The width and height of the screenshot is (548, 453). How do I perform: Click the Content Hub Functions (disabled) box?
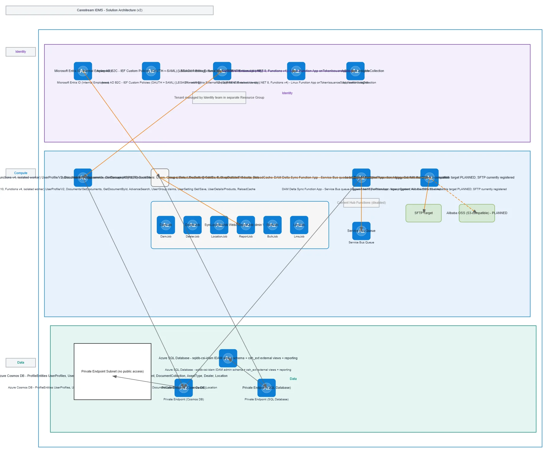coord(361,203)
